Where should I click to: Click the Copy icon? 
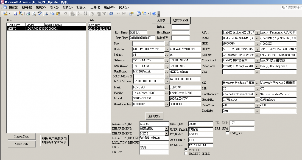coord(52,14)
